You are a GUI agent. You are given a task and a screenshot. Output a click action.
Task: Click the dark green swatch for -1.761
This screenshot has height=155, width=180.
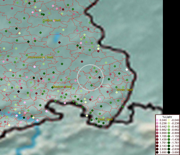click(169, 143)
